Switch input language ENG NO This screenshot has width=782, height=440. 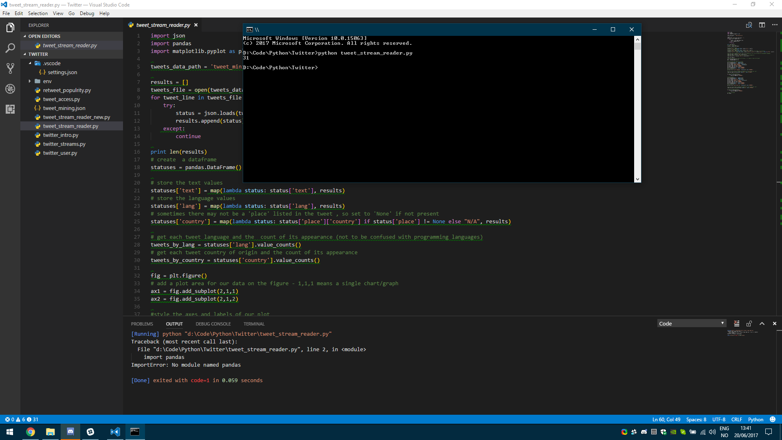click(724, 432)
